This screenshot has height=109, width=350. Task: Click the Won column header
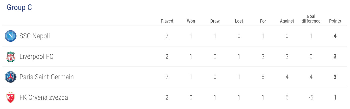(x=191, y=21)
